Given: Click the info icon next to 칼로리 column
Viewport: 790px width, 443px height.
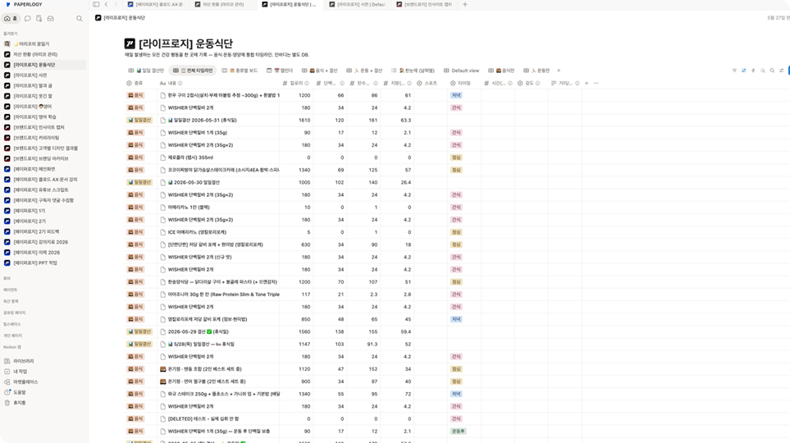Looking at the screenshot, I should point(306,83).
